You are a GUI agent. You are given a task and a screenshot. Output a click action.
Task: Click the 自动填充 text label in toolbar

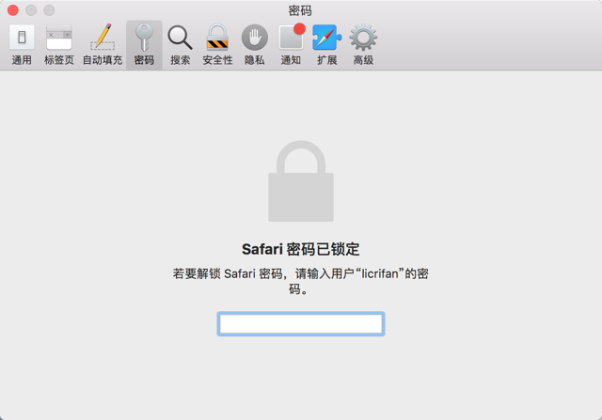pyautogui.click(x=103, y=60)
